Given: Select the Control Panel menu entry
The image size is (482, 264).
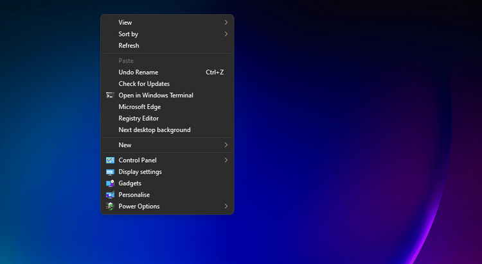Looking at the screenshot, I should [167, 160].
